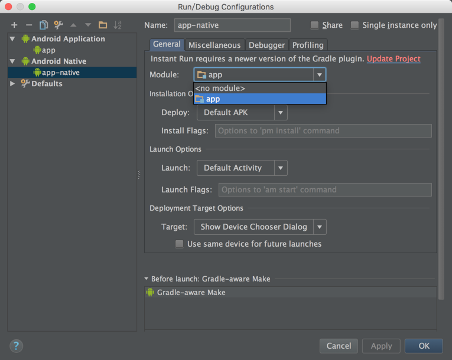Close the Module dropdown via its arrow
This screenshot has height=360, width=452.
(x=320, y=75)
